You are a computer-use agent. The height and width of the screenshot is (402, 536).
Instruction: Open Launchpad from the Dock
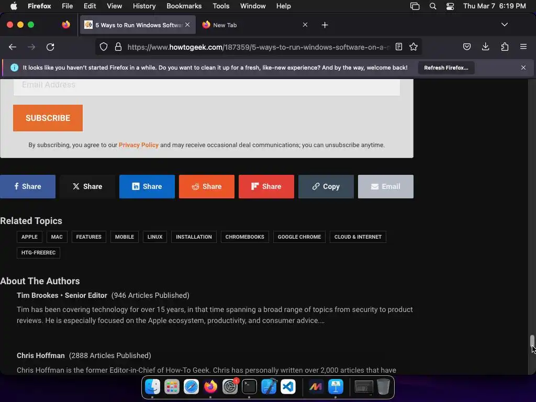172,387
